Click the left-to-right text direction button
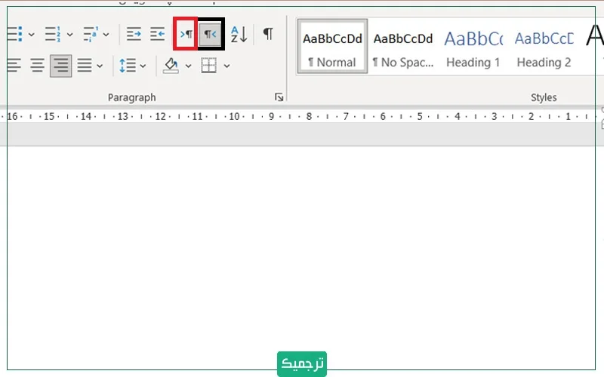 pos(186,34)
